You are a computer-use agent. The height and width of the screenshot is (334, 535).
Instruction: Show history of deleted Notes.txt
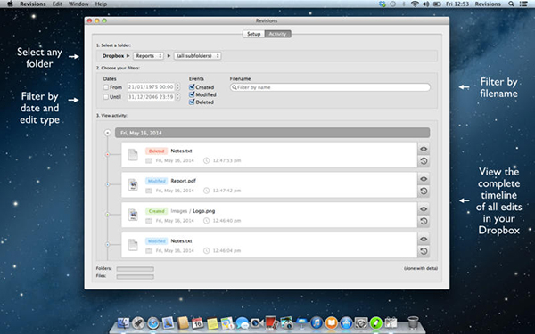[x=424, y=161]
